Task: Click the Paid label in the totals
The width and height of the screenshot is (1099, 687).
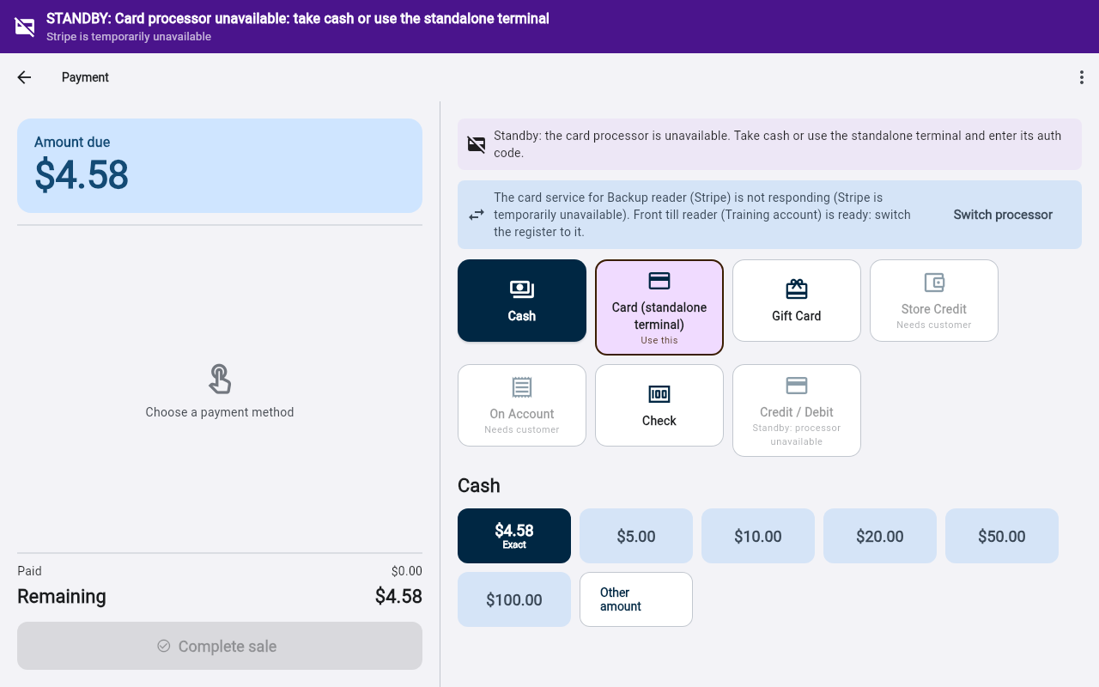Action: (x=29, y=571)
